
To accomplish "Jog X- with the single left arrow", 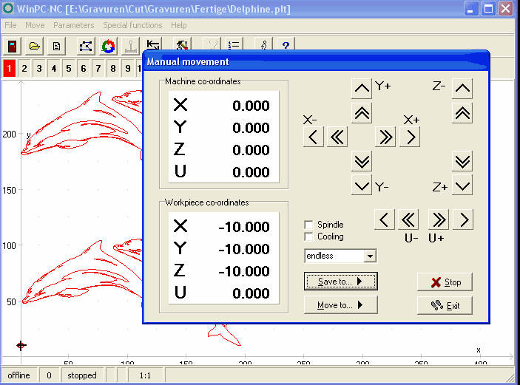I will click(313, 137).
